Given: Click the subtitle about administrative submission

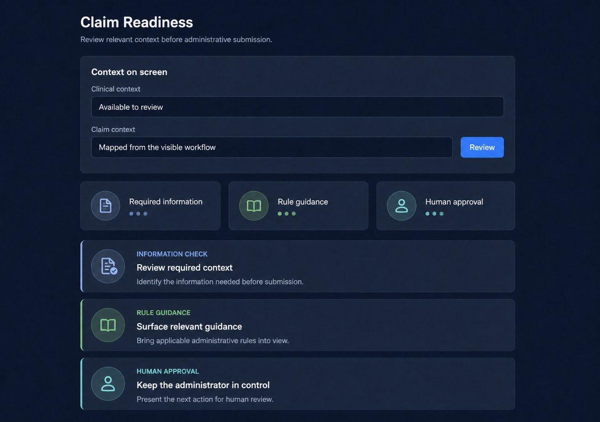Looking at the screenshot, I should click(176, 39).
